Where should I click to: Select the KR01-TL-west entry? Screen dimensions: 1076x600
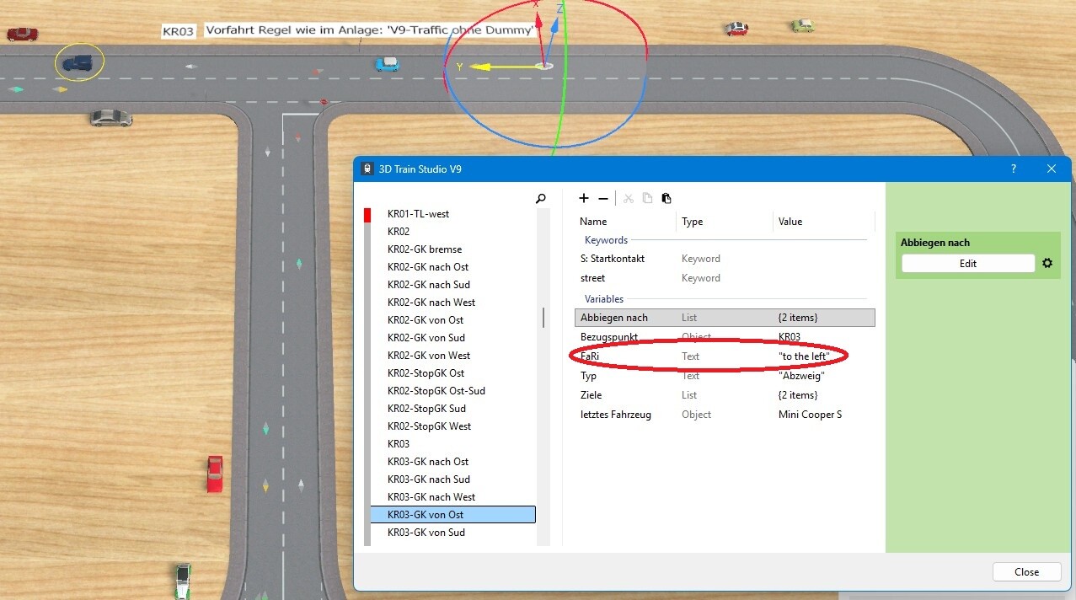(418, 214)
